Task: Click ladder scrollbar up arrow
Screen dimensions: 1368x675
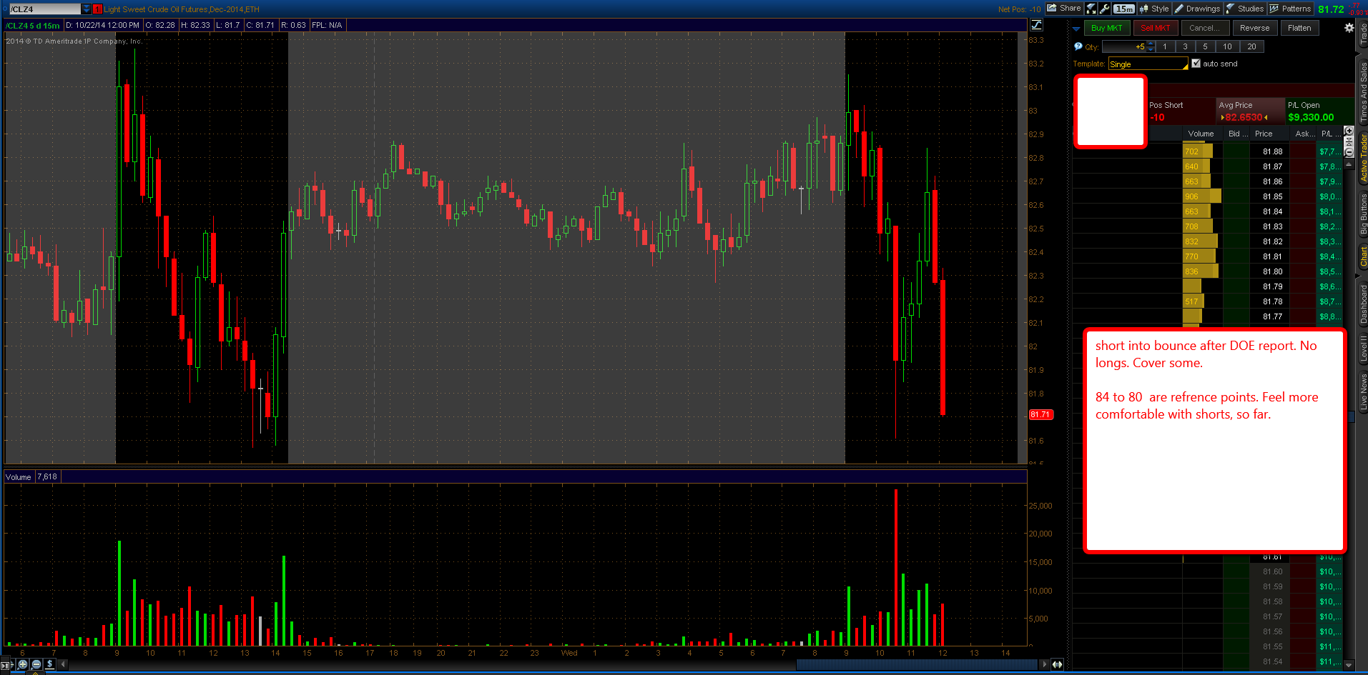Action: (1349, 164)
